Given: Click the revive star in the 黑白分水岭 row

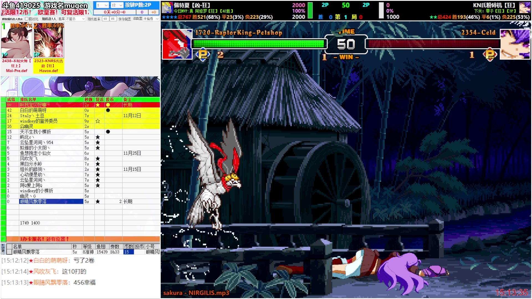Looking at the screenshot, I should click(x=98, y=164).
